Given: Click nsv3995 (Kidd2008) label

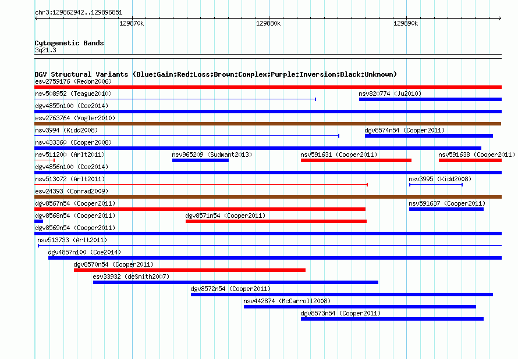Looking at the screenshot, I should point(440,179).
